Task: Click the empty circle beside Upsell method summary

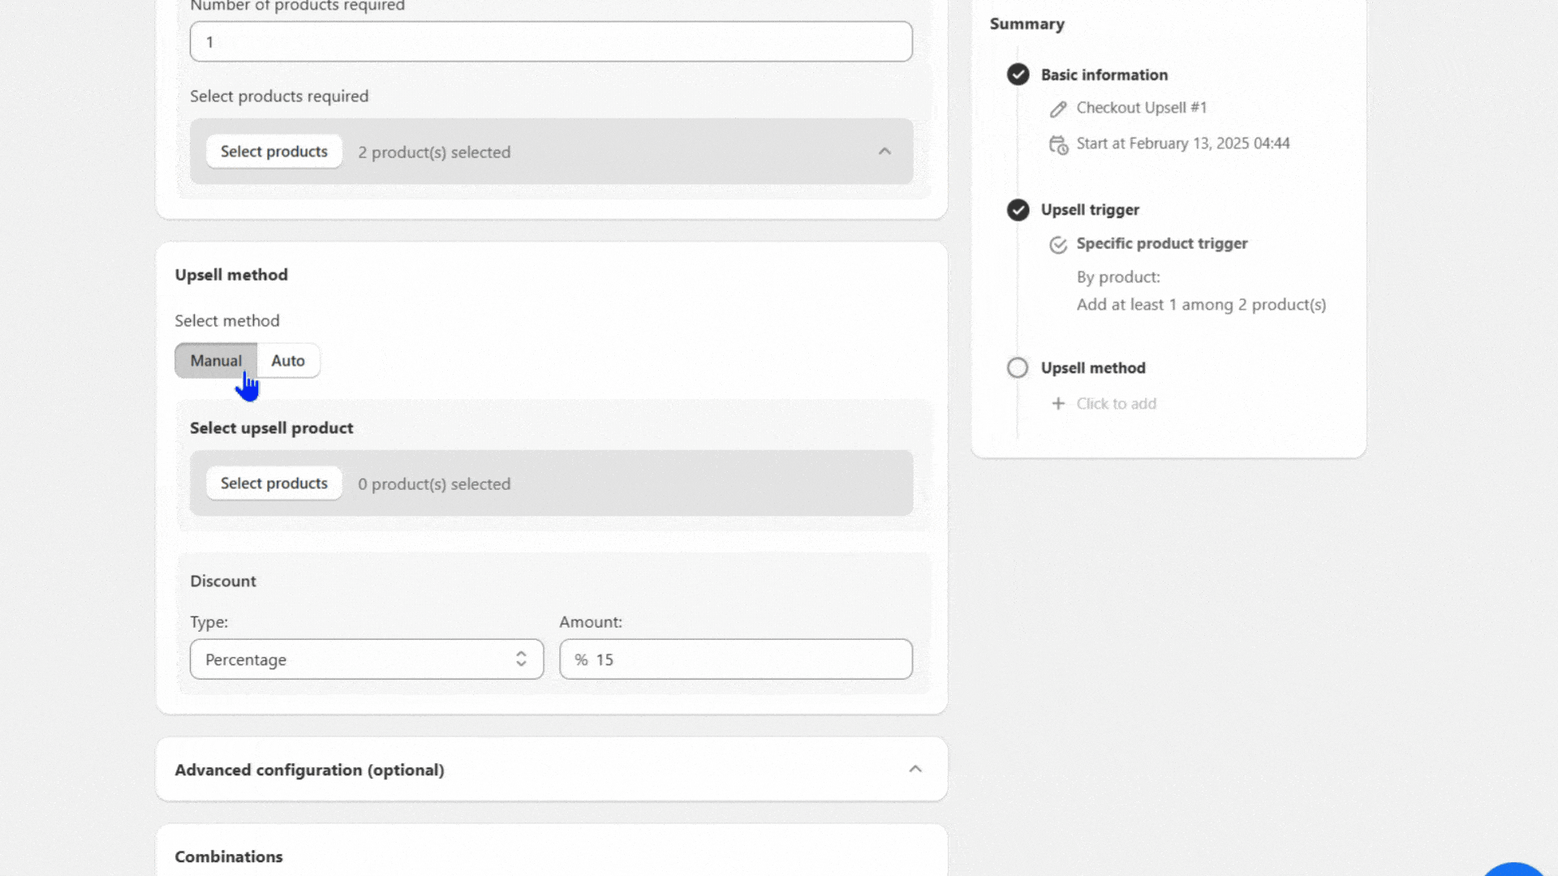Action: 1018,368
